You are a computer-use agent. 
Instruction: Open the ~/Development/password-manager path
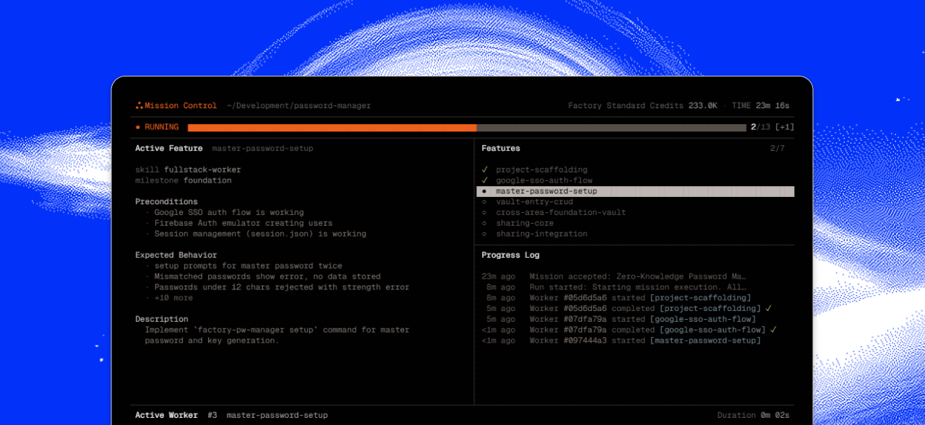pyautogui.click(x=298, y=106)
